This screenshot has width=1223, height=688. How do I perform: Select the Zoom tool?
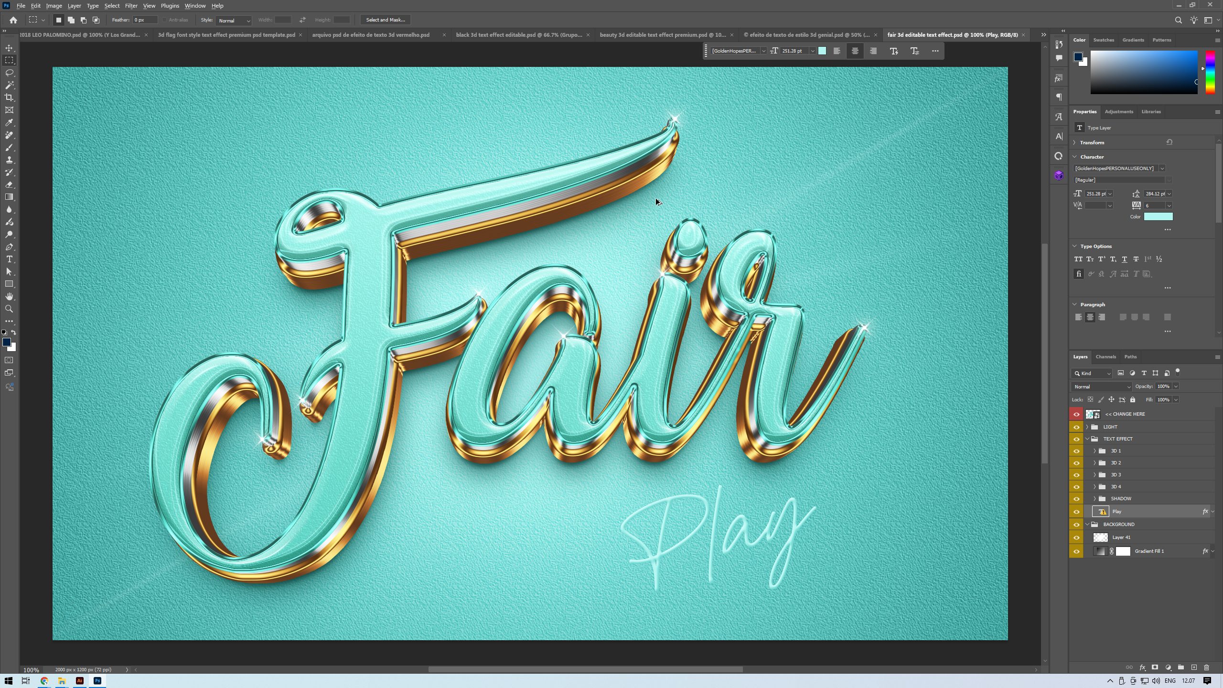[9, 309]
